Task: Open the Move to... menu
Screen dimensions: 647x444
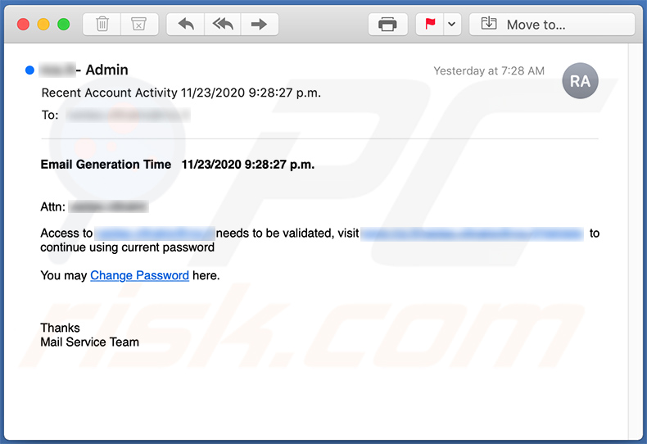Action: coord(552,24)
